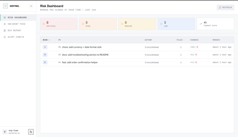Screen dimensions: 238x137
Task: Click merged time in PR #4 row
Action: click(x=222, y=62)
